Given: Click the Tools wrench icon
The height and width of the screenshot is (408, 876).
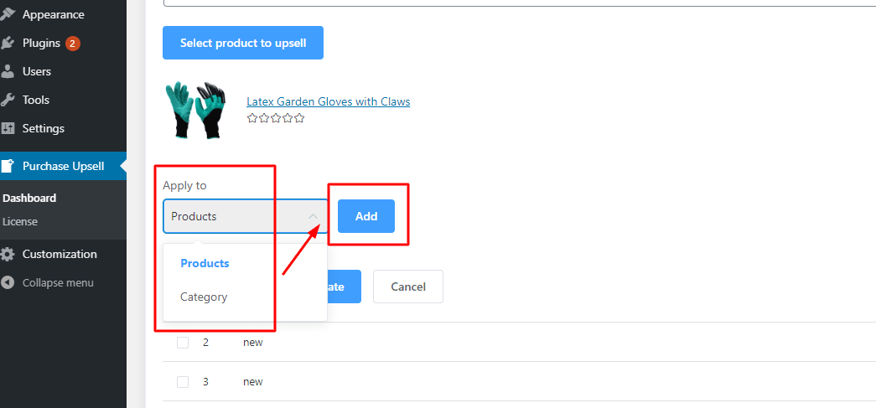Looking at the screenshot, I should (x=8, y=100).
